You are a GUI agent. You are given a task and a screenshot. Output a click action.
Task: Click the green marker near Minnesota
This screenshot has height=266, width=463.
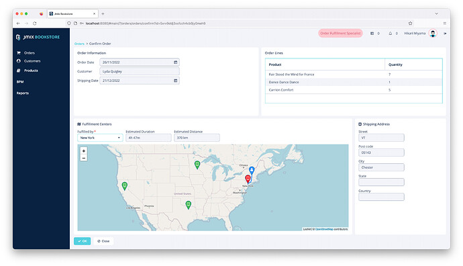pyautogui.click(x=197, y=165)
